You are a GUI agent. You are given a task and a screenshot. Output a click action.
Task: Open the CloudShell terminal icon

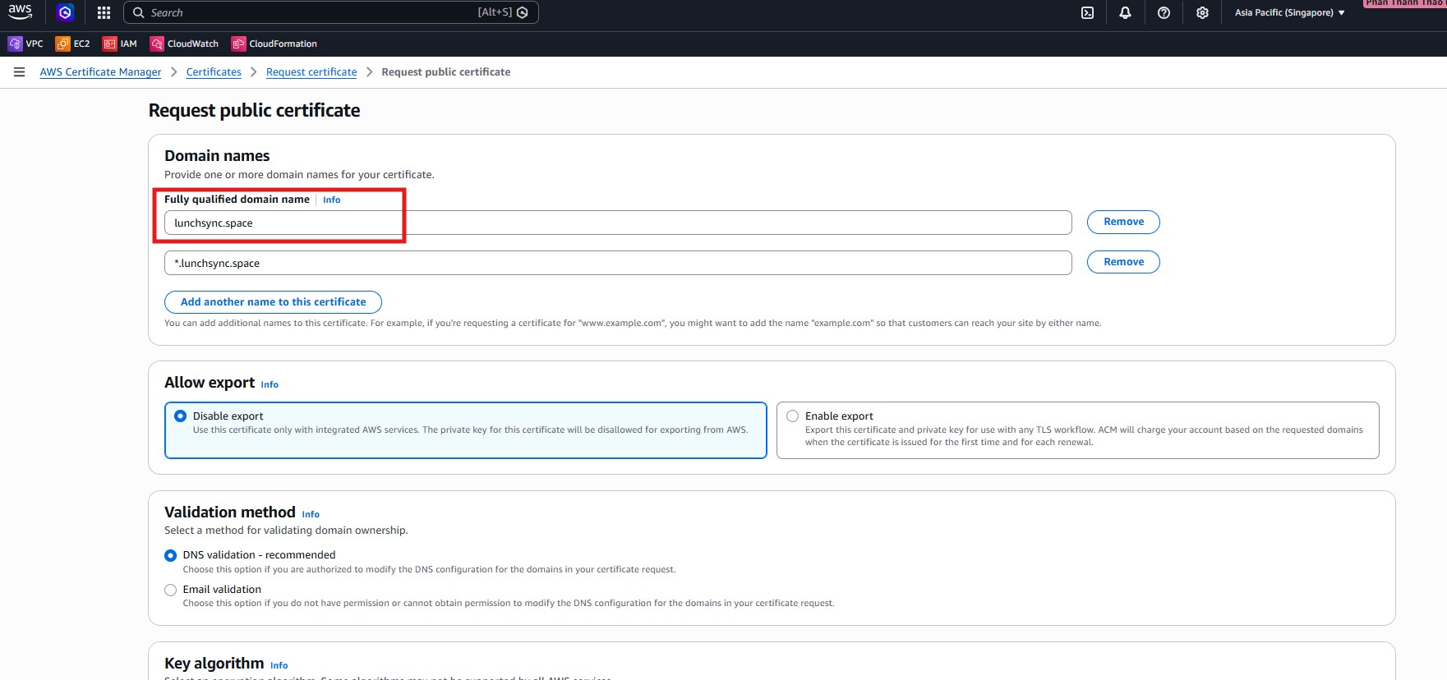coord(1087,12)
